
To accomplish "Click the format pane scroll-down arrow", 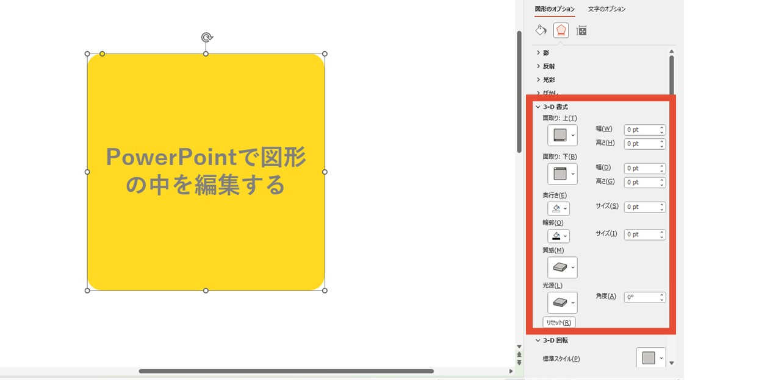I will coord(672,363).
